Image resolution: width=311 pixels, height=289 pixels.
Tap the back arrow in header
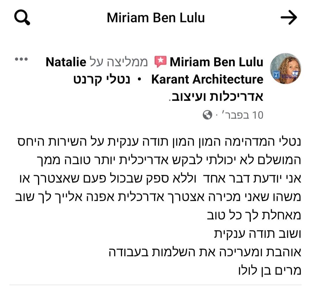289,18
